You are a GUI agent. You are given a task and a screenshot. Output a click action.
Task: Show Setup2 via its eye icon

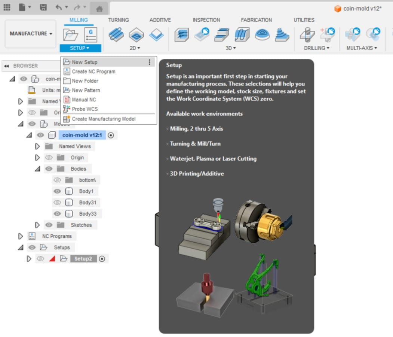(x=40, y=259)
